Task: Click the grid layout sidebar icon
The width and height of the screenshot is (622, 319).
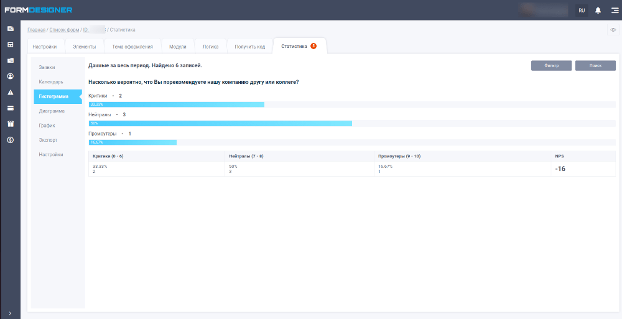Action: point(10,45)
